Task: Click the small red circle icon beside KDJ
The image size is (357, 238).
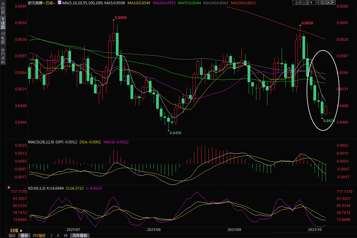Action: [x=9, y=188]
